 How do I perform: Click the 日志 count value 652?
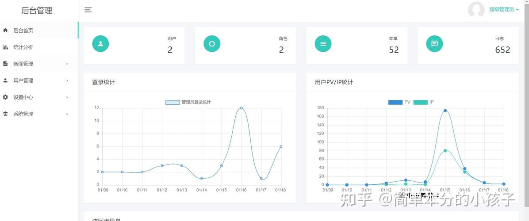point(503,50)
